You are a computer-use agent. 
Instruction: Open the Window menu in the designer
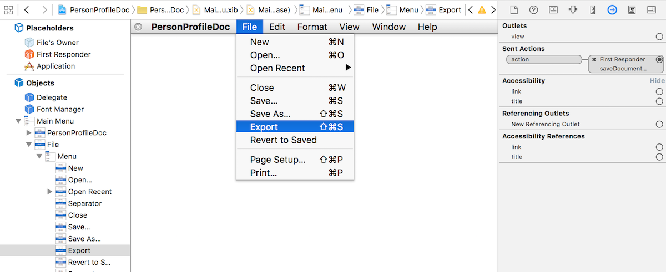(x=389, y=27)
